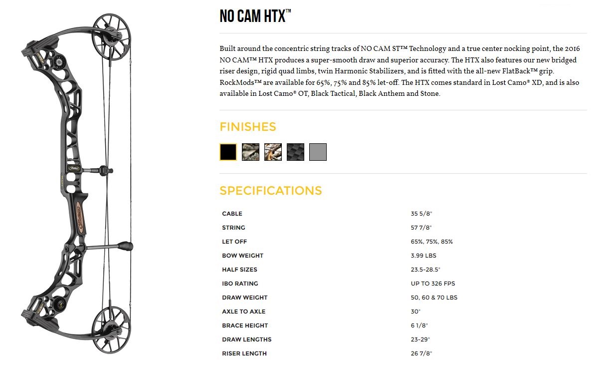This screenshot has height=368, width=609.
Task: Select the CABLE specification row label
Action: pyautogui.click(x=232, y=214)
